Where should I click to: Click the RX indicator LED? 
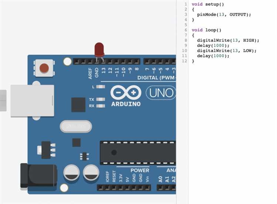click(101, 106)
